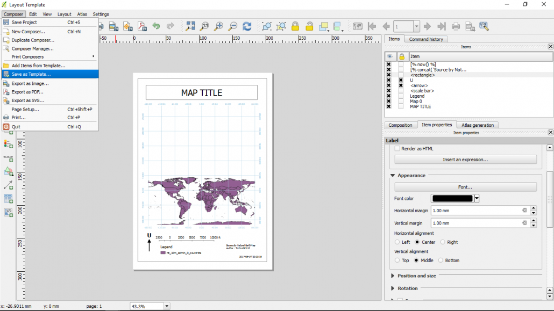Click the Insert an expression button
This screenshot has height=311, width=554.
point(466,158)
